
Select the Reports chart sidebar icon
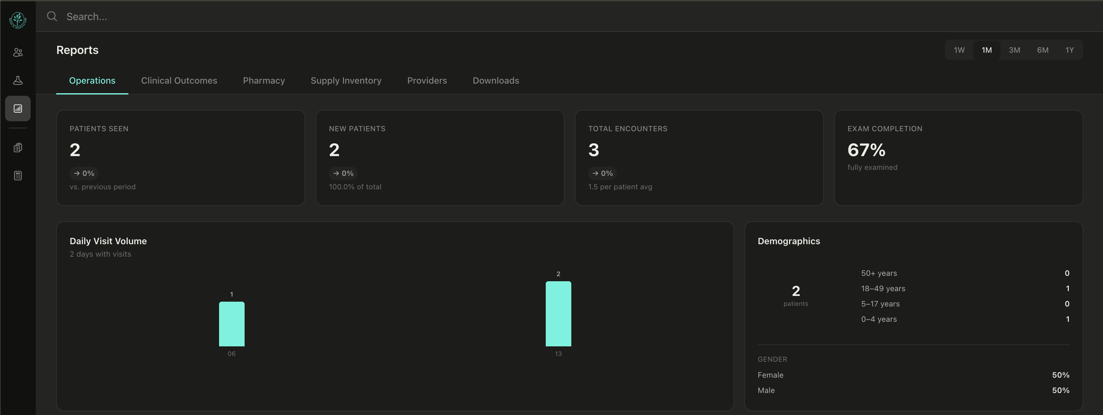pos(18,109)
